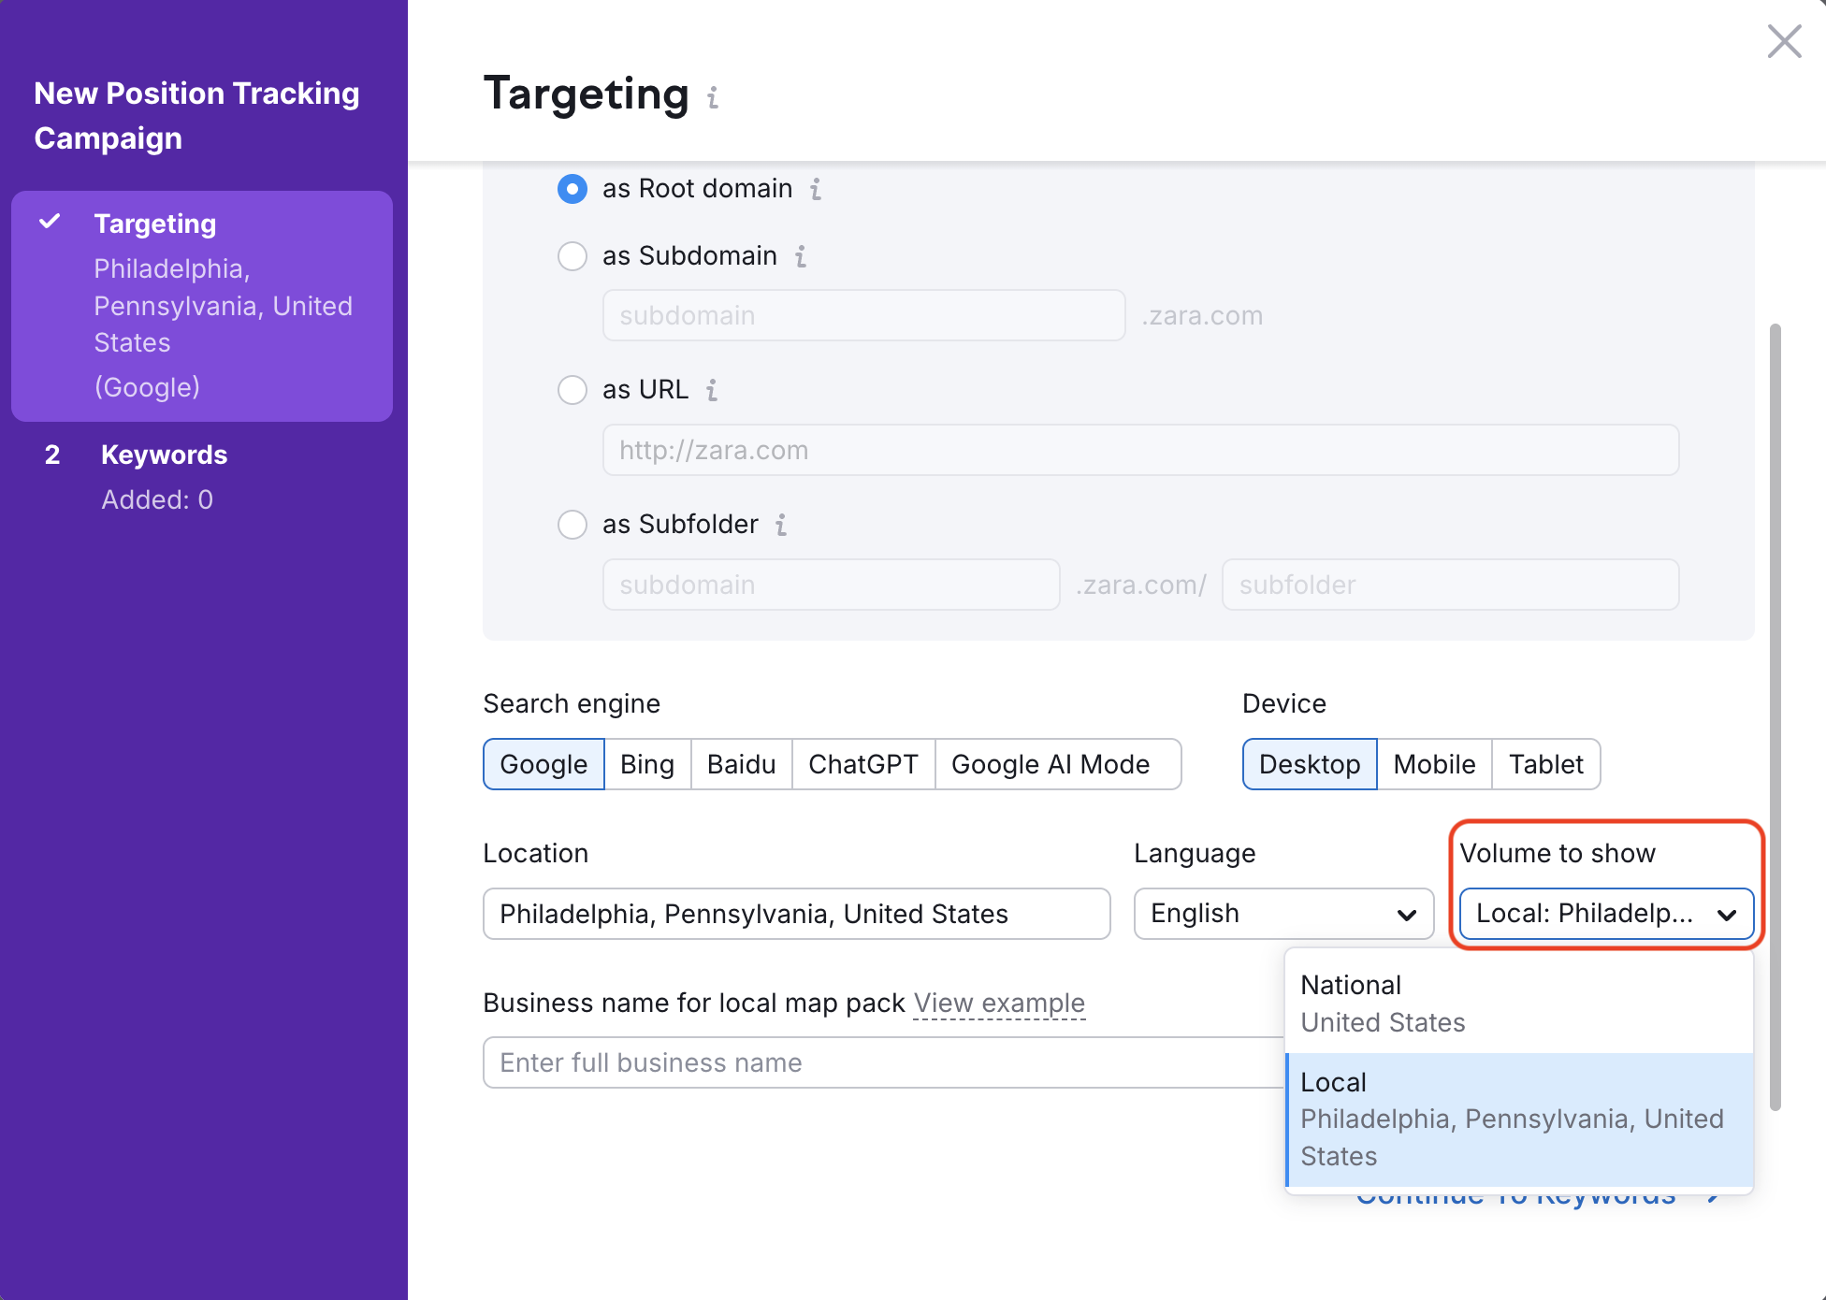Image resolution: width=1826 pixels, height=1300 pixels.
Task: Select the as URL radio button
Action: pos(572,390)
